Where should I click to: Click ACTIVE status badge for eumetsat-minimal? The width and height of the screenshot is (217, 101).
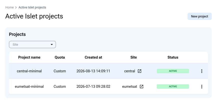click(173, 87)
